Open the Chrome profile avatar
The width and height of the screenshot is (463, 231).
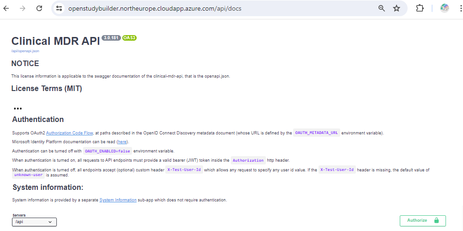[445, 8]
